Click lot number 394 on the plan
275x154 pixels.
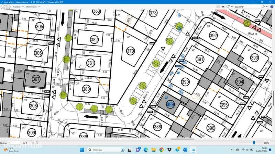pos(240,82)
